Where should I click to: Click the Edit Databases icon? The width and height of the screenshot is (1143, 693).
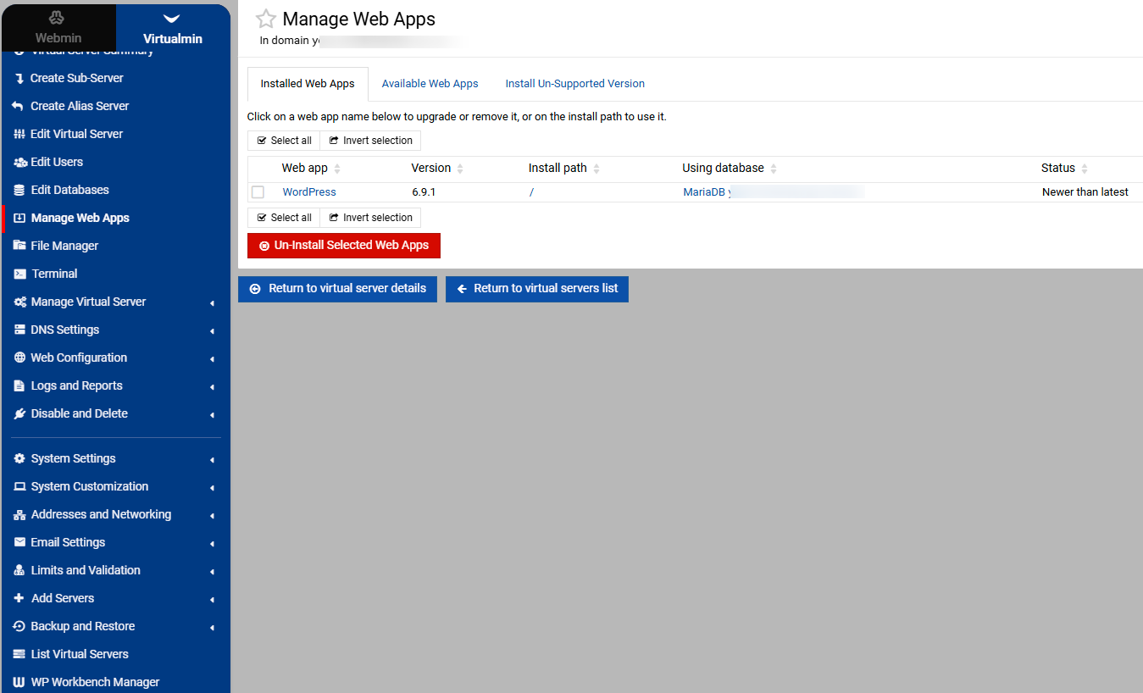19,190
